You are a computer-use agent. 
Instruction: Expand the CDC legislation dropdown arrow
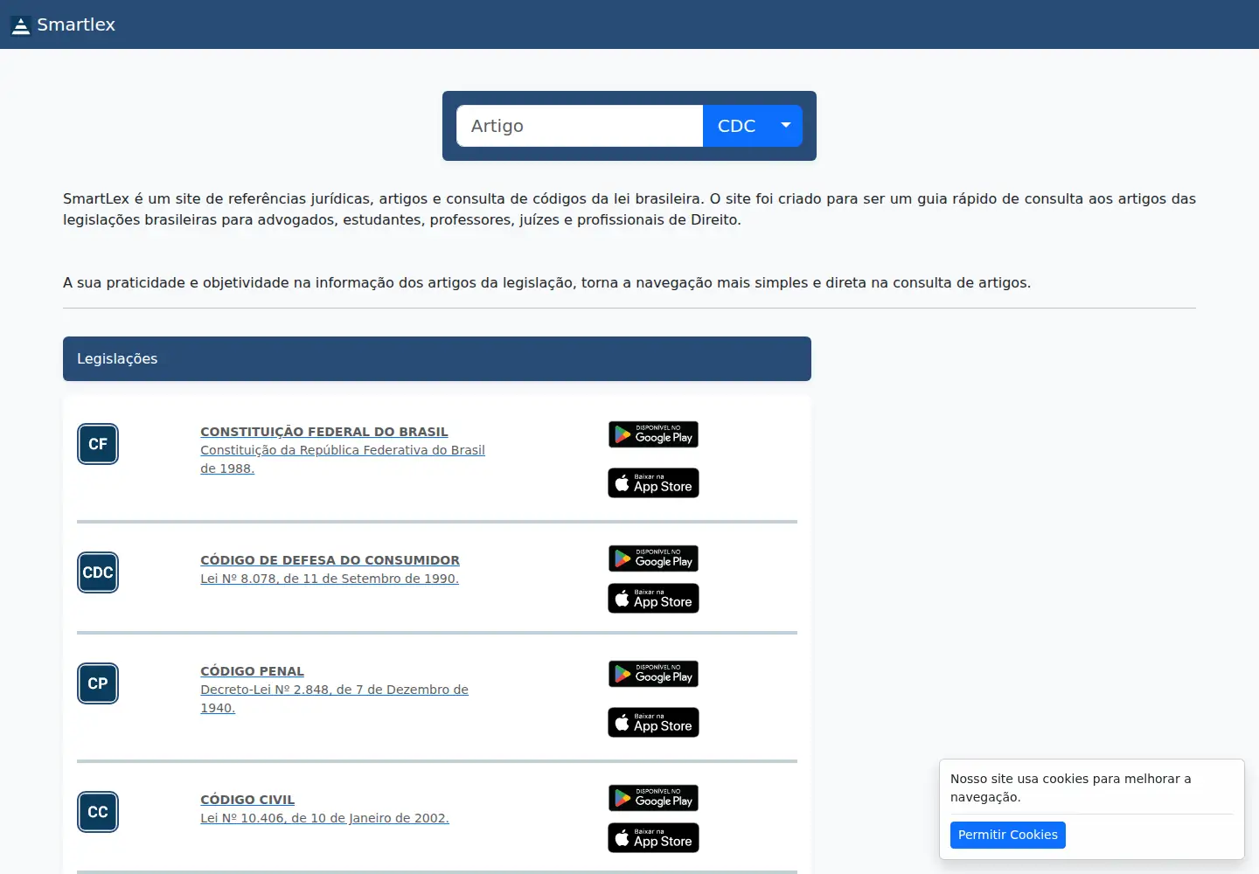(786, 126)
